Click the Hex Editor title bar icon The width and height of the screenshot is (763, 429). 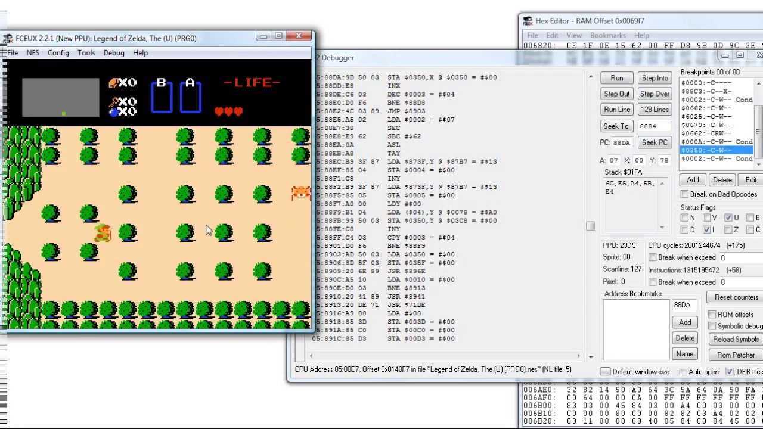coord(528,21)
